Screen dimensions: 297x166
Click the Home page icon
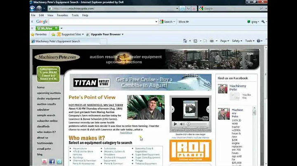point(185,41)
